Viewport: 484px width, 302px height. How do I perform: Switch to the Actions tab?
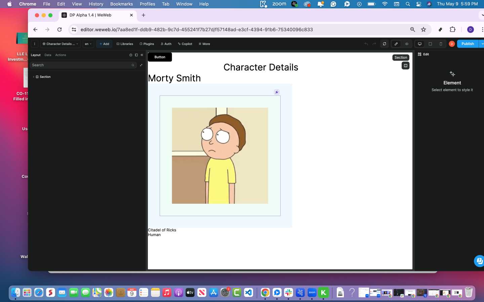tap(61, 55)
